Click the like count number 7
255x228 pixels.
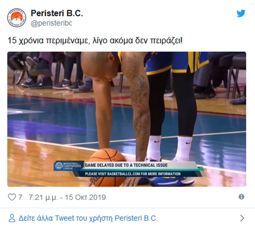click(x=20, y=197)
